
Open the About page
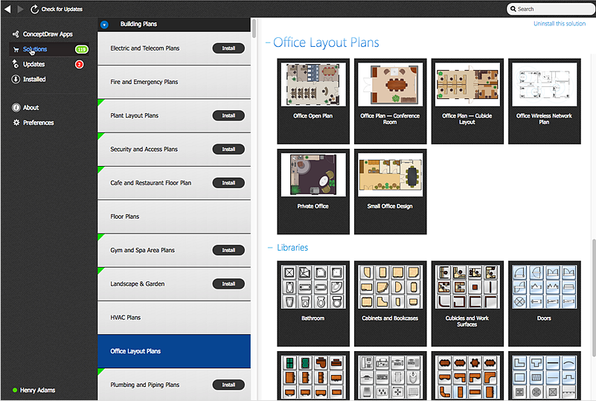pos(31,108)
